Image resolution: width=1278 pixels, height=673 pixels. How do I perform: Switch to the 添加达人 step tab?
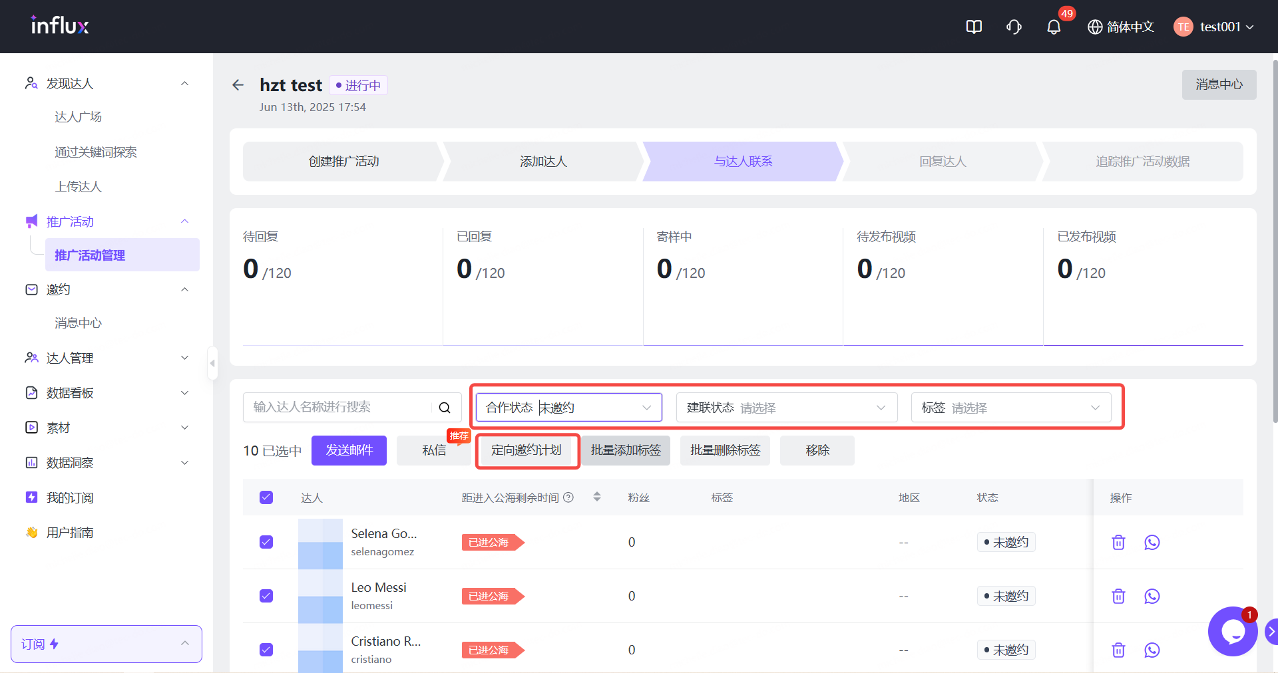click(x=543, y=162)
